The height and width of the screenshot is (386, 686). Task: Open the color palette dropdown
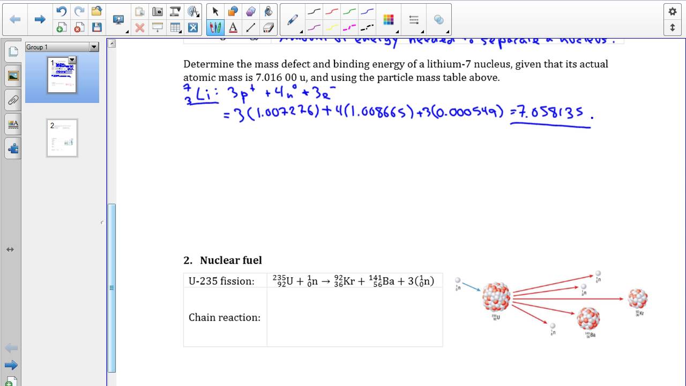[x=389, y=20]
